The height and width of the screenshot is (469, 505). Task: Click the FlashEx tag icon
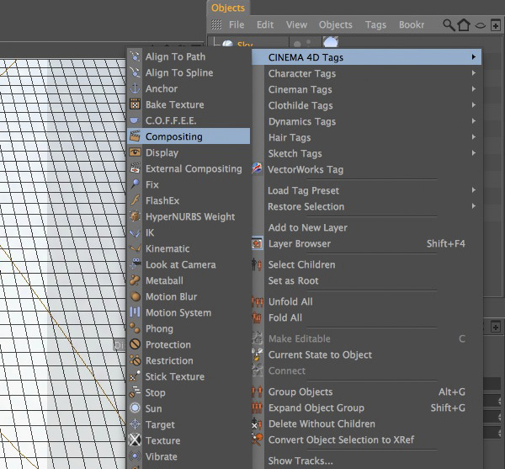tap(135, 200)
